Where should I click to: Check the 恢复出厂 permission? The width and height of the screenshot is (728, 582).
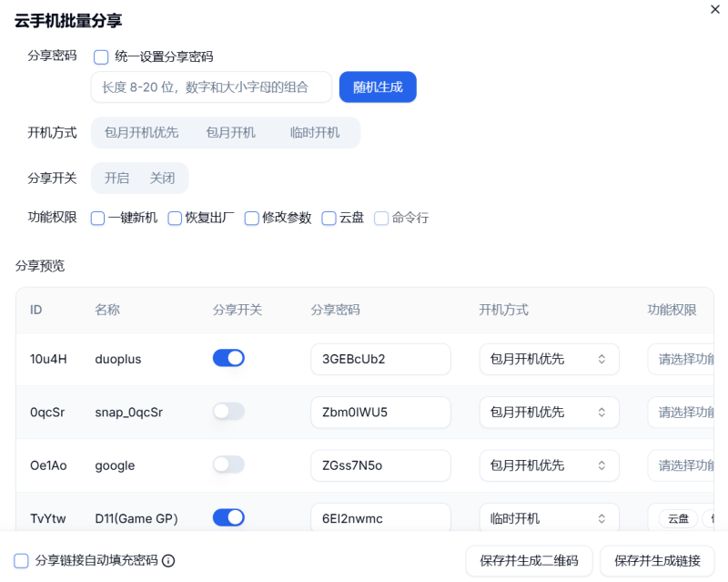click(x=175, y=218)
